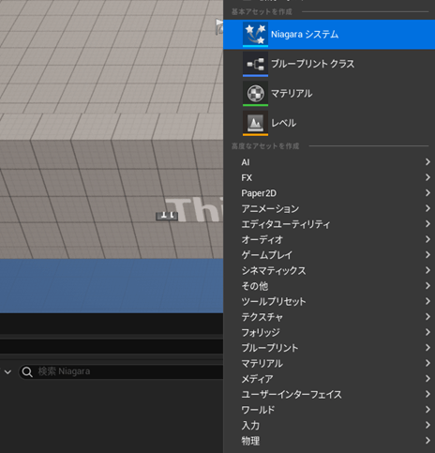Click the magnifier icon in Niagara search
The width and height of the screenshot is (435, 453).
(x=27, y=371)
